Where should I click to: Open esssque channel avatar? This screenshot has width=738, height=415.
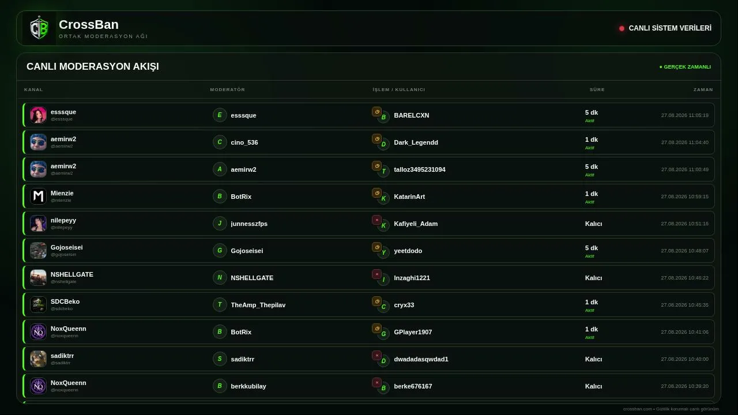(x=39, y=115)
